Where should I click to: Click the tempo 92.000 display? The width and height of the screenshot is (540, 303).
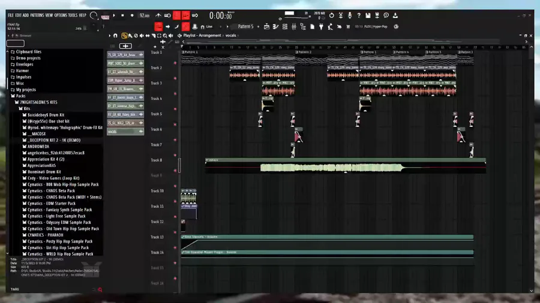pyautogui.click(x=144, y=16)
